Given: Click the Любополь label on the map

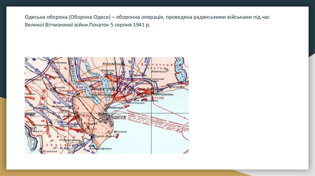Looking at the screenshot, I should tap(158, 71).
